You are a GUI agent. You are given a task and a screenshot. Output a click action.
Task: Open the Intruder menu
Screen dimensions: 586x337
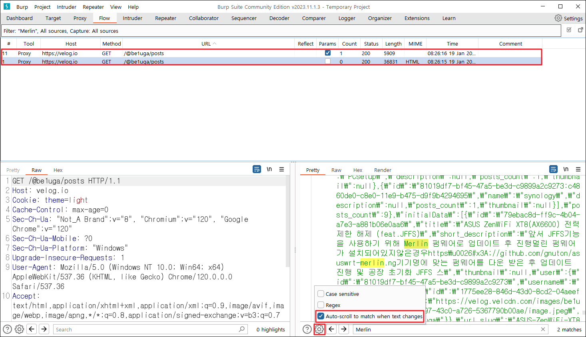(66, 7)
